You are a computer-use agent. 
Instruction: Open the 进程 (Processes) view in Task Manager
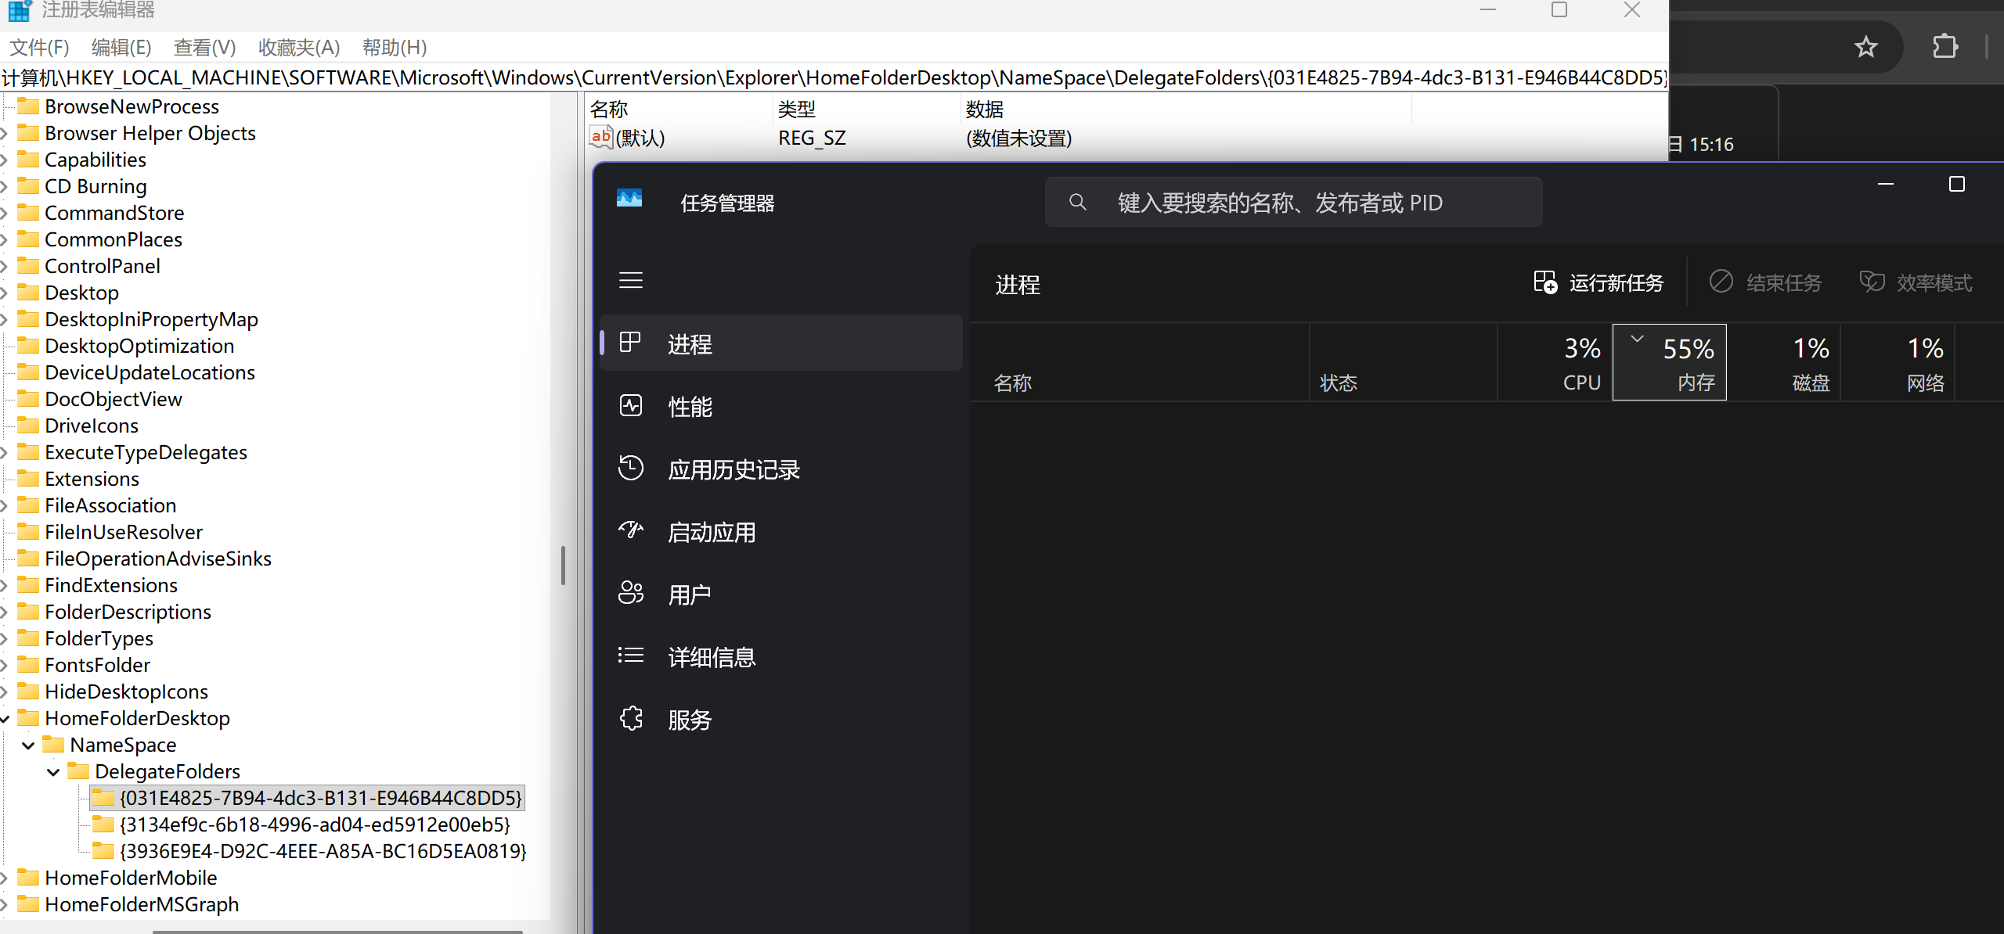click(689, 343)
